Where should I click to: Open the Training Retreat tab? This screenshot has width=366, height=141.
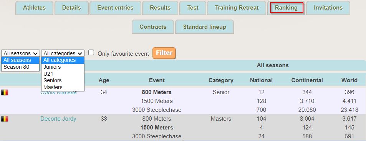237,8
